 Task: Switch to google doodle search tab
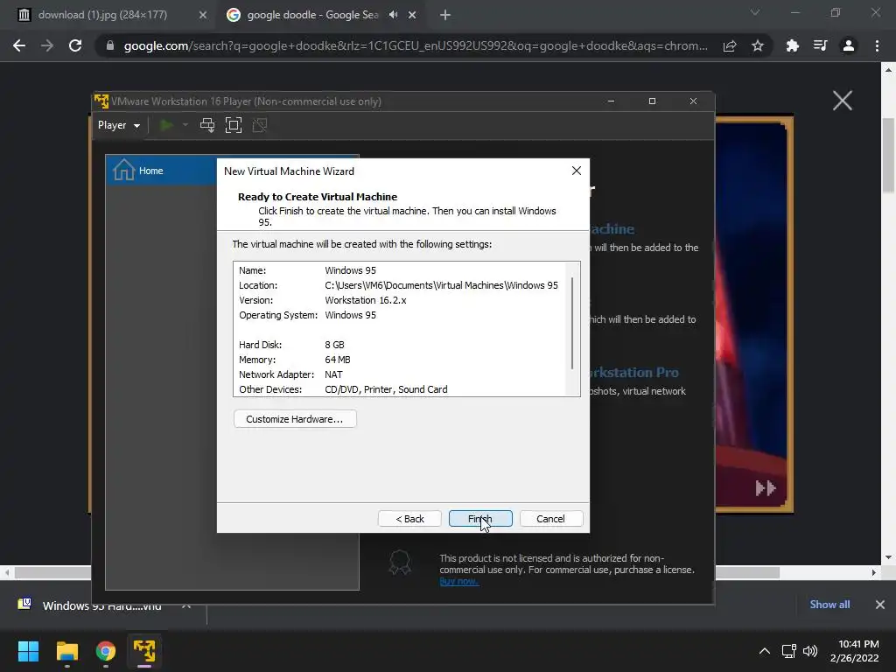point(312,15)
